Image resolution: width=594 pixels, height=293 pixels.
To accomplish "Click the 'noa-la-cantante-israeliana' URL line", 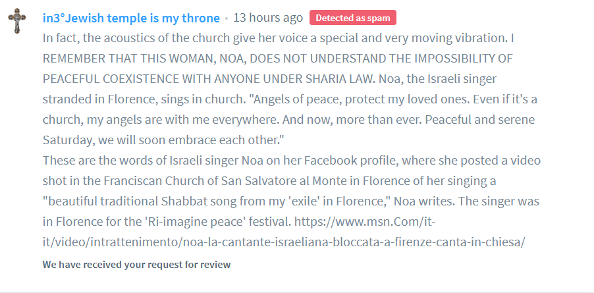I will pos(283,242).
